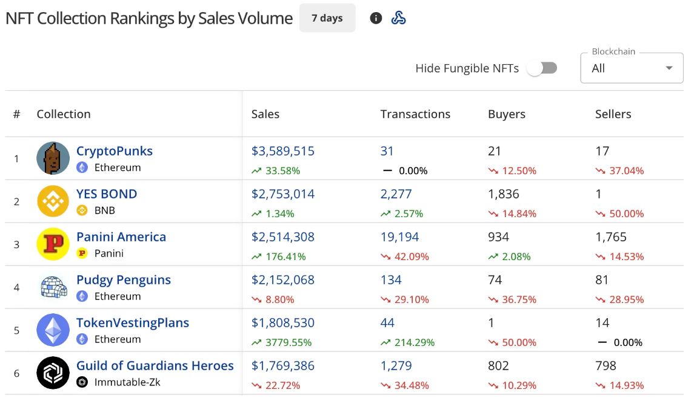Click the blue webhook icon in header
This screenshot has width=694, height=398.
coord(398,18)
